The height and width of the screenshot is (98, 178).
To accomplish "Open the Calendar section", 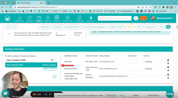I will (x=57, y=19).
